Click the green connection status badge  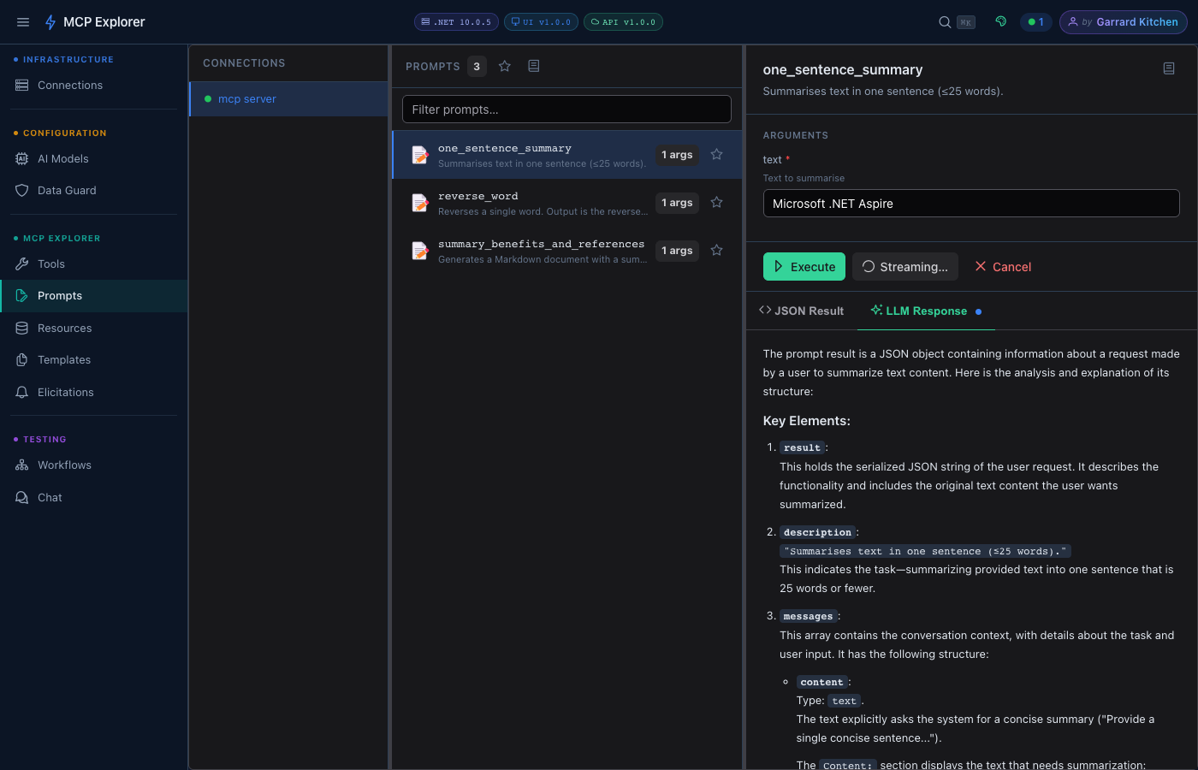1035,22
